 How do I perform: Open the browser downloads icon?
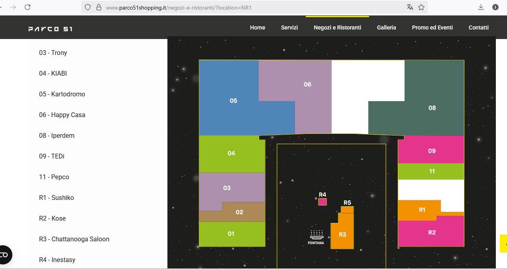pyautogui.click(x=481, y=7)
